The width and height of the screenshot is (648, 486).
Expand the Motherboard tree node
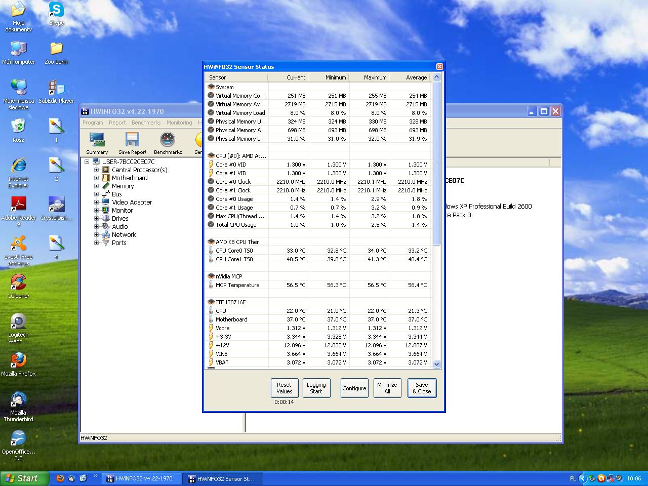96,178
